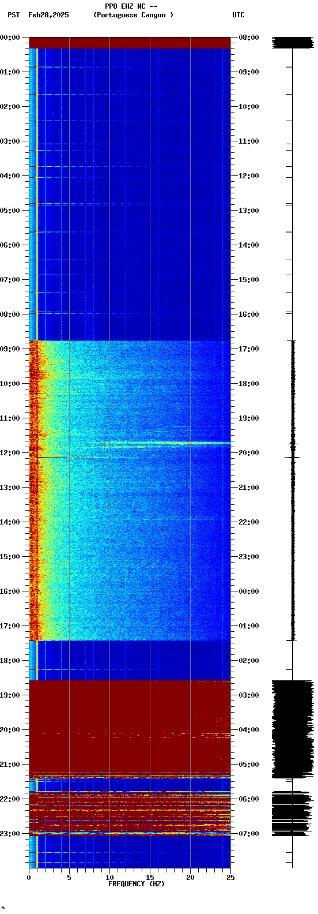
Task: Click the UTC time label '03:00'
Action: tap(249, 695)
